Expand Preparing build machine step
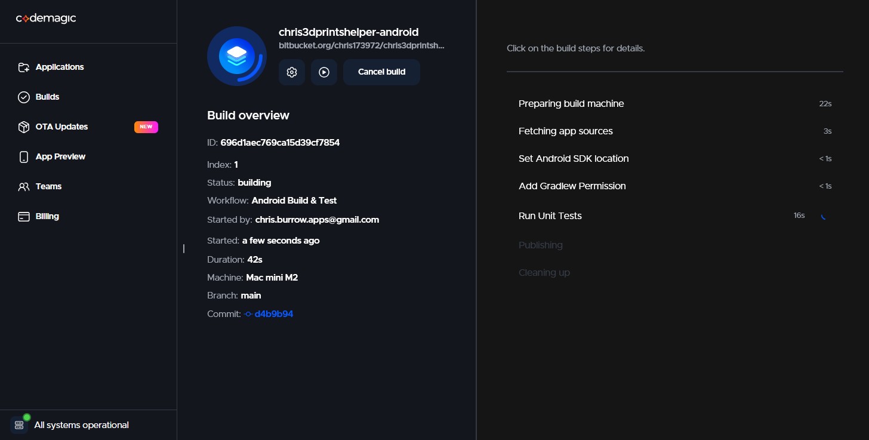Screen dimensions: 869x440 click(675, 104)
